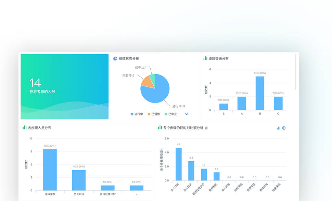
Task: Click the circled right-arrow icon
Action: click(283, 128)
